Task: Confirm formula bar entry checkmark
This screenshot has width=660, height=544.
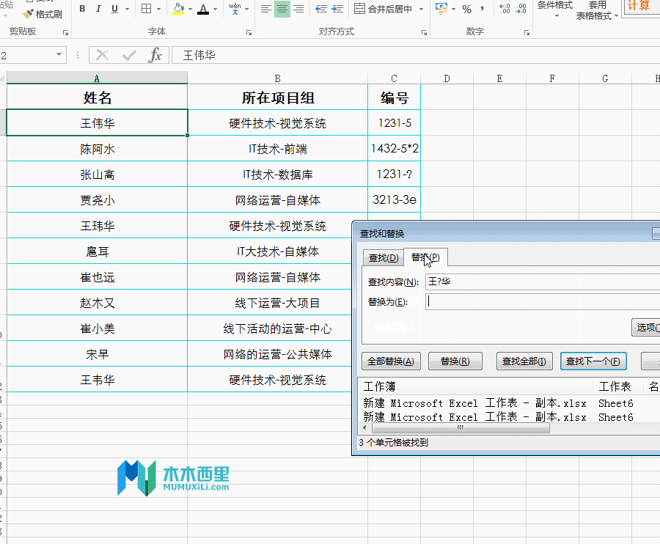Action: pyautogui.click(x=129, y=55)
